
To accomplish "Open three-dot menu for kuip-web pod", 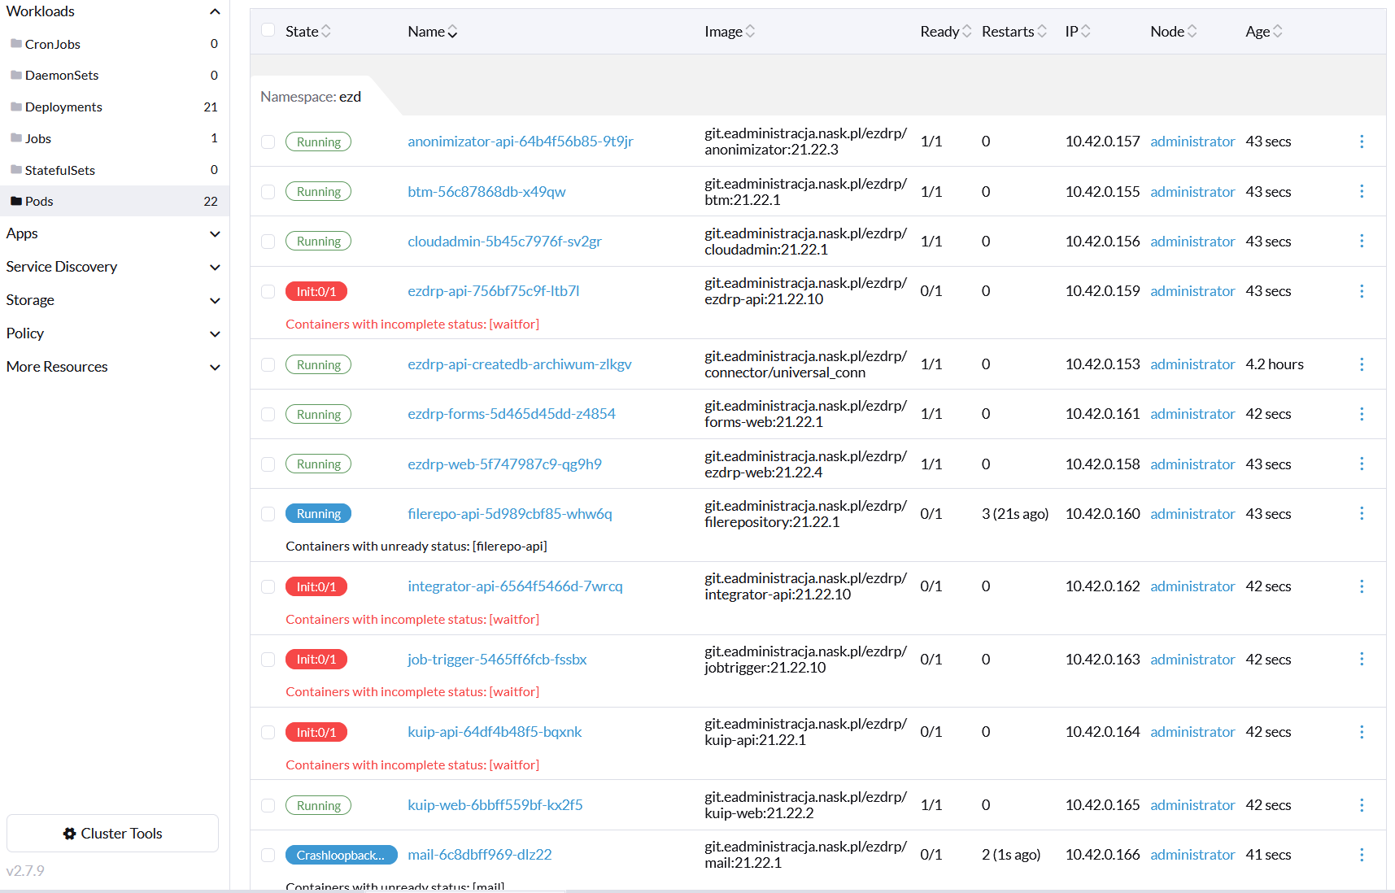I will click(1362, 805).
